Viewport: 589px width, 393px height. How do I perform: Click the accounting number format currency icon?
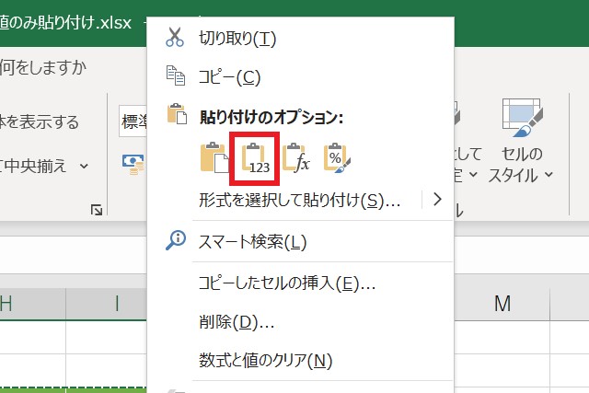[133, 165]
